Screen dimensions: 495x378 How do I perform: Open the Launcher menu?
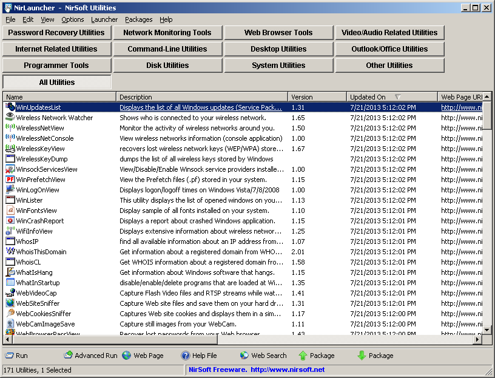(104, 19)
